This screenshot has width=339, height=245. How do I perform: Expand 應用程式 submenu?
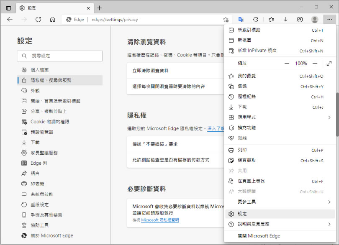pos(280,117)
